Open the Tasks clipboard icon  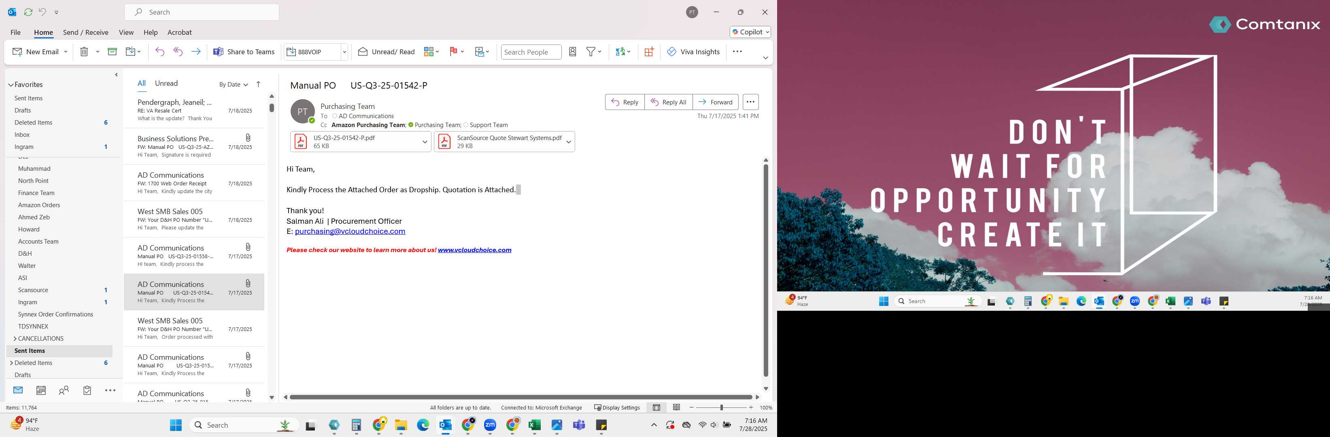click(x=87, y=390)
